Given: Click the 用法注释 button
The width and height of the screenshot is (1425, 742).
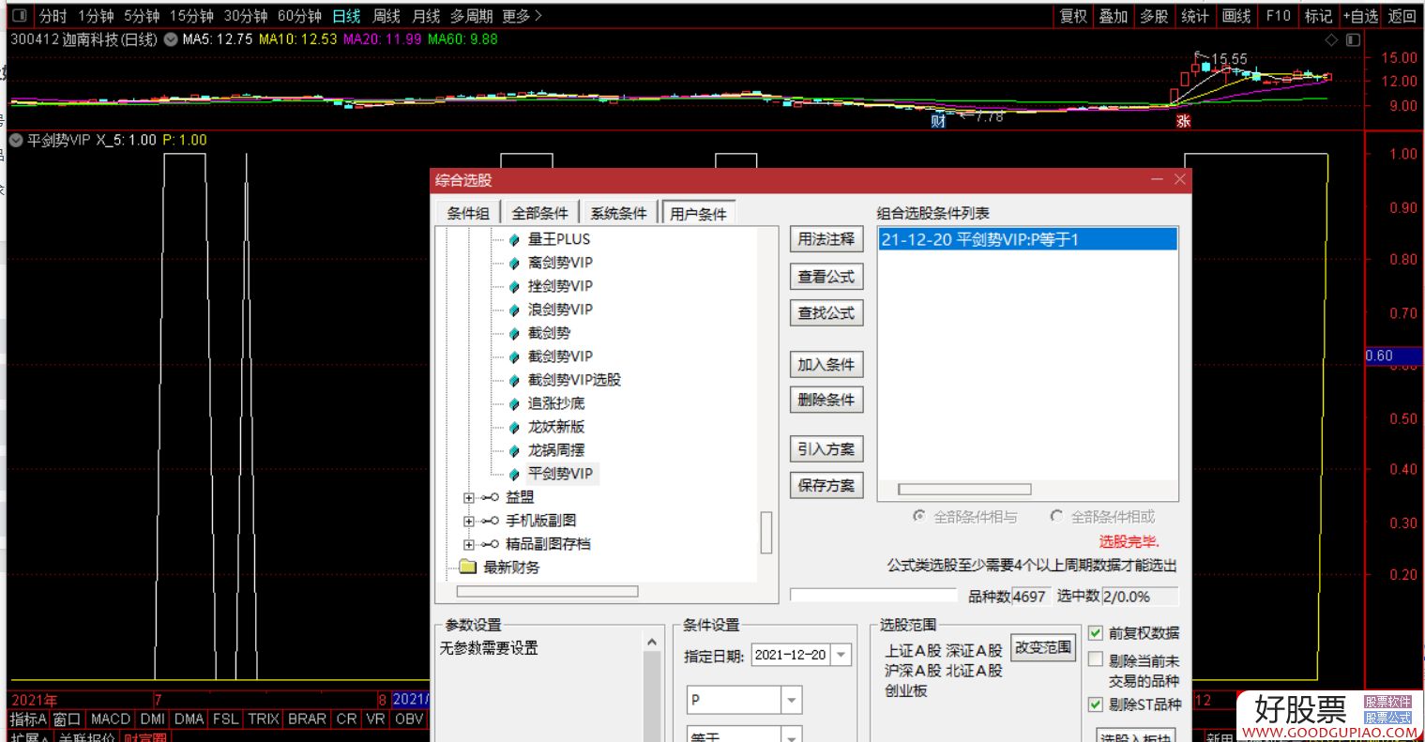Looking at the screenshot, I should 826,239.
